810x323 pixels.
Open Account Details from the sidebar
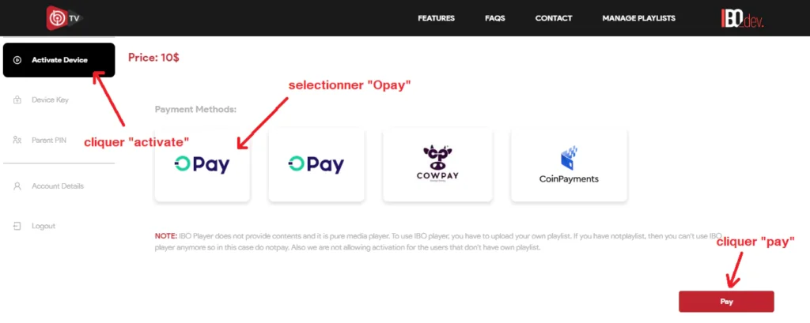pyautogui.click(x=57, y=186)
